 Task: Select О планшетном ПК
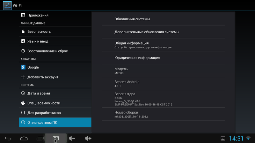(55, 122)
